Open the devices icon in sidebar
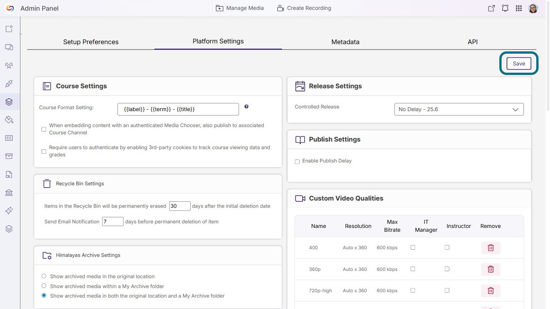 9,47
